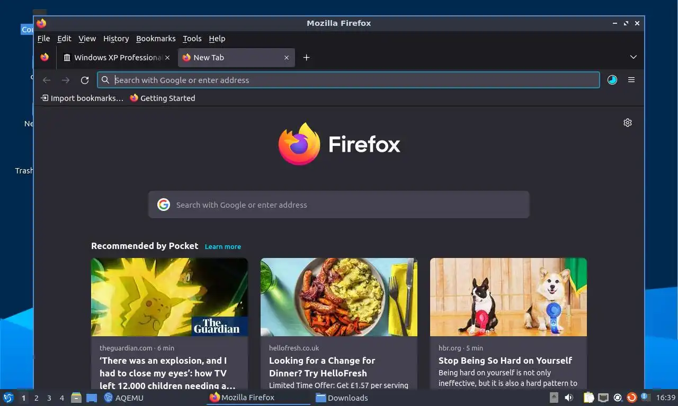Open the Getting Started bookmark
678x406 pixels.
coord(163,98)
